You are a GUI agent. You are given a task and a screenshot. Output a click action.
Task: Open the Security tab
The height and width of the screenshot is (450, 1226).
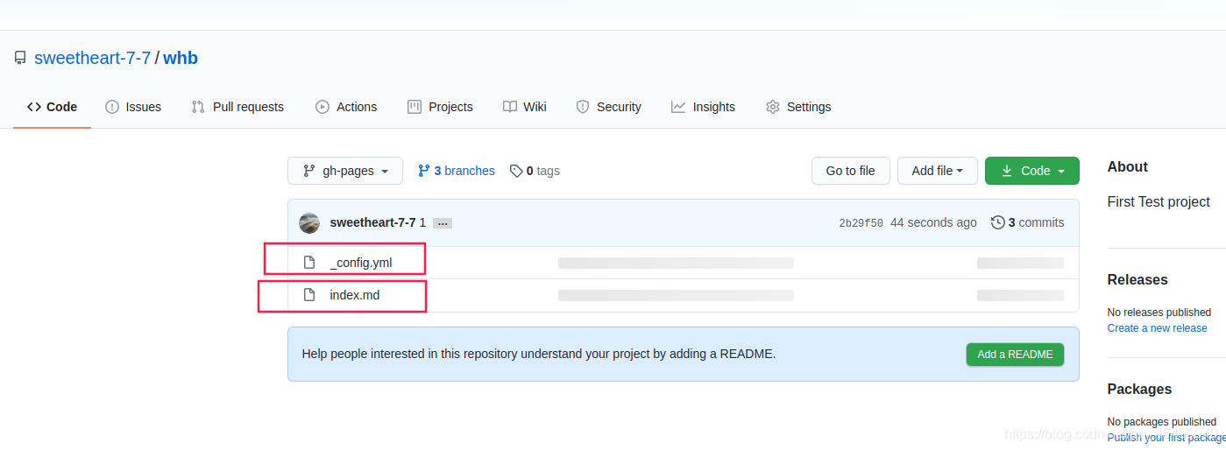(608, 107)
